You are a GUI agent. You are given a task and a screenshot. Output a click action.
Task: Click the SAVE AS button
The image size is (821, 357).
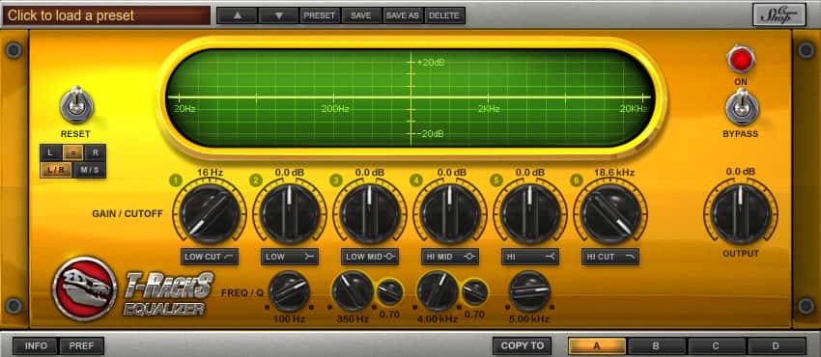pyautogui.click(x=403, y=15)
